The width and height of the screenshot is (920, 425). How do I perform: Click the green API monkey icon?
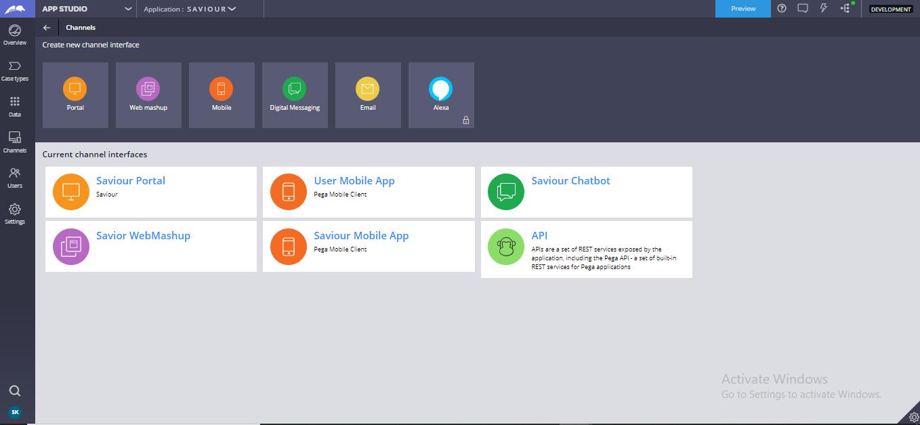506,247
